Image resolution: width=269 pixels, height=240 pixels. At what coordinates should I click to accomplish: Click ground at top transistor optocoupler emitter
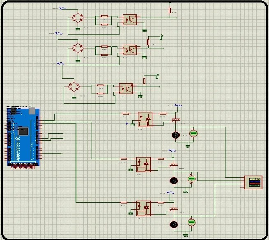coord(144,31)
